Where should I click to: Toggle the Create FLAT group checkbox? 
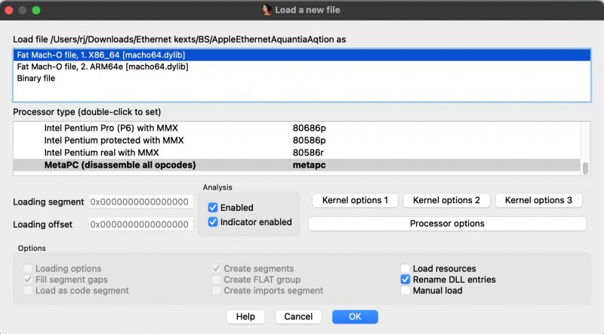click(x=216, y=280)
